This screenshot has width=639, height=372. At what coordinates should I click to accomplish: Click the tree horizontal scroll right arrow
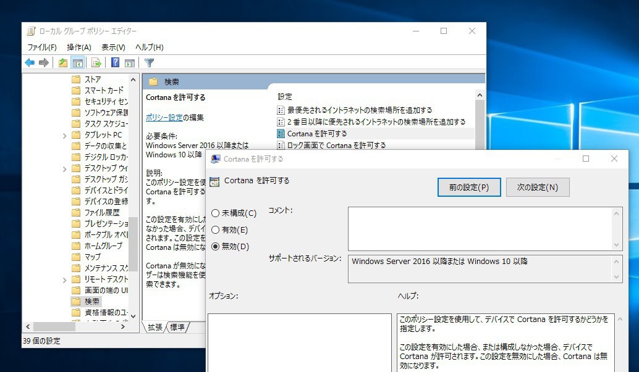click(x=123, y=326)
